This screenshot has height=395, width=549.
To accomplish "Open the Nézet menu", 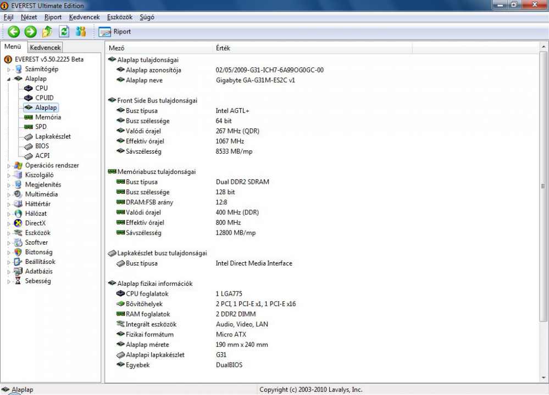I will (29, 17).
